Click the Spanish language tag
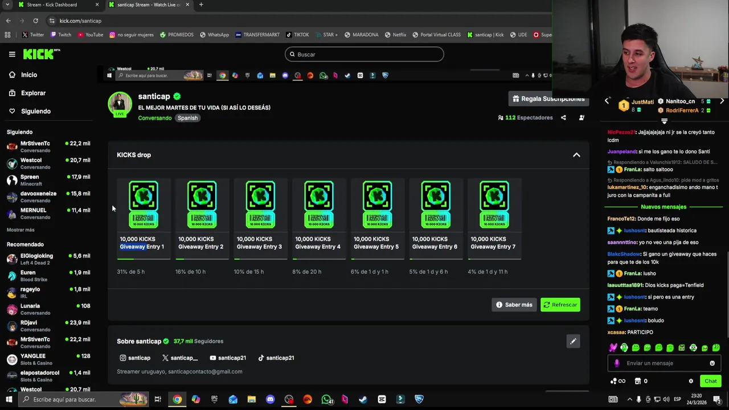 point(187,118)
